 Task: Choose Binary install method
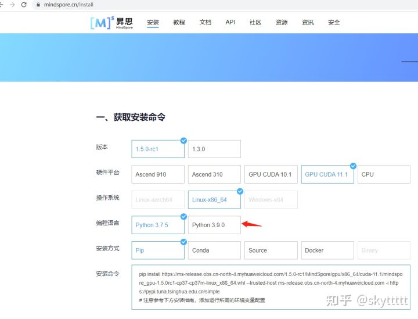click(x=384, y=250)
